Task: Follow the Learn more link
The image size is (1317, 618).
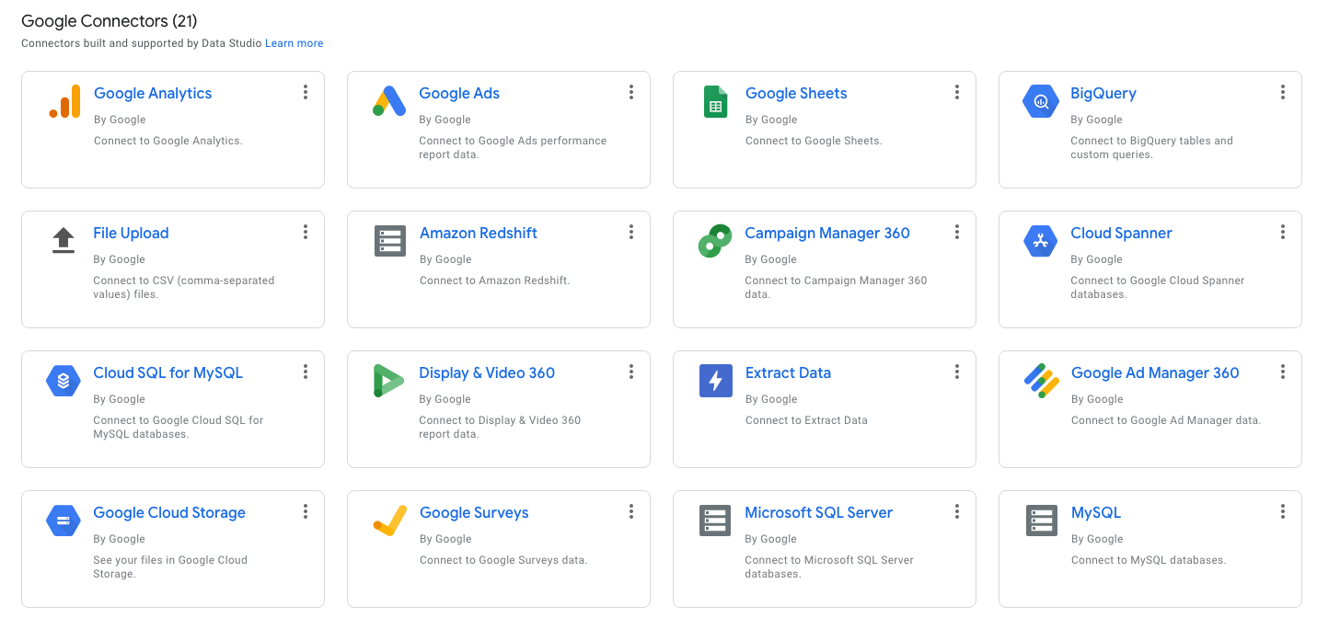Action: click(x=294, y=43)
